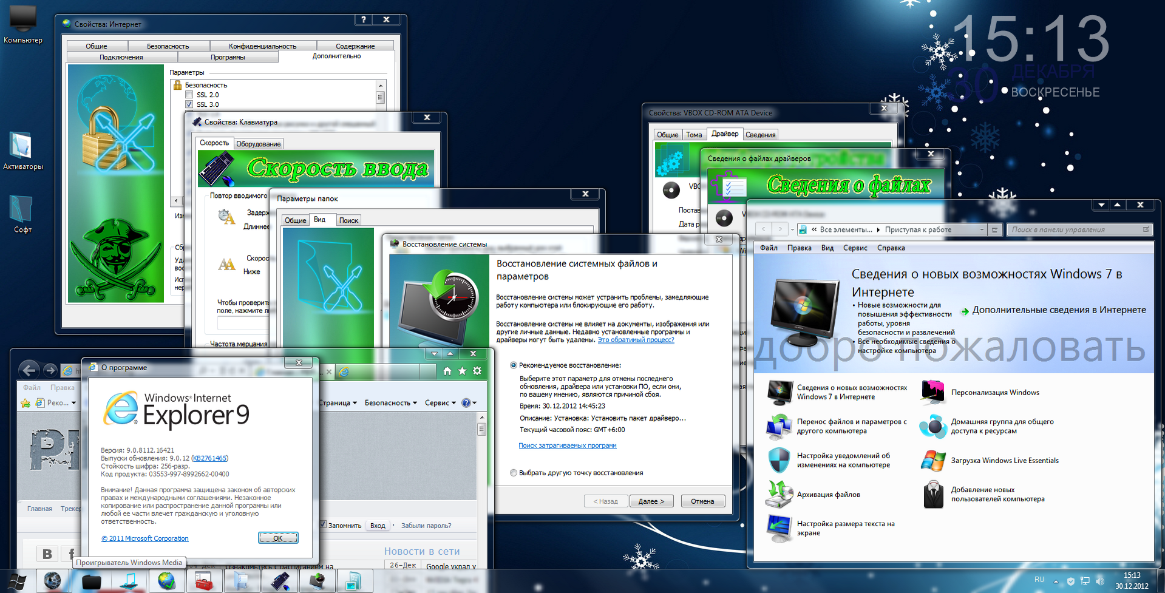Click the control panel search field

[x=1079, y=229]
